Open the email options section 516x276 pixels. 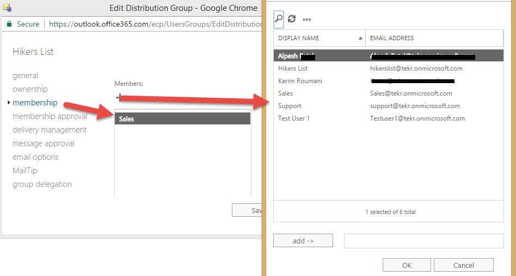click(35, 157)
